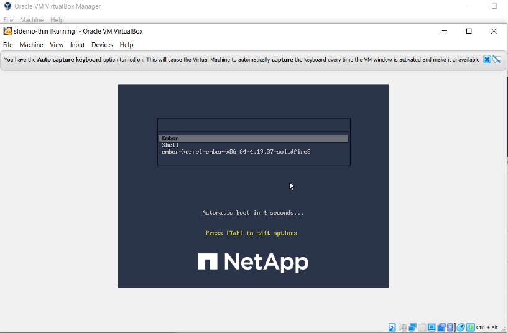This screenshot has height=333, width=508.
Task: Maximize the sfdemo-thin VM window
Action: 469,31
